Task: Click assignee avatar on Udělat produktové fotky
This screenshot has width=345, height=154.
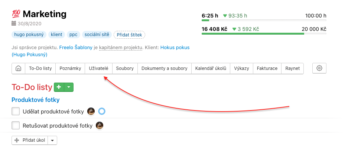Action: tap(91, 111)
